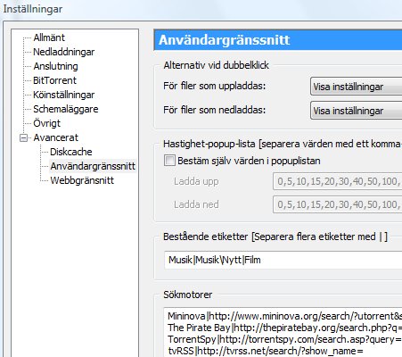Click the 'Sökmotorer' group label
The image size is (402, 357).
(x=188, y=295)
